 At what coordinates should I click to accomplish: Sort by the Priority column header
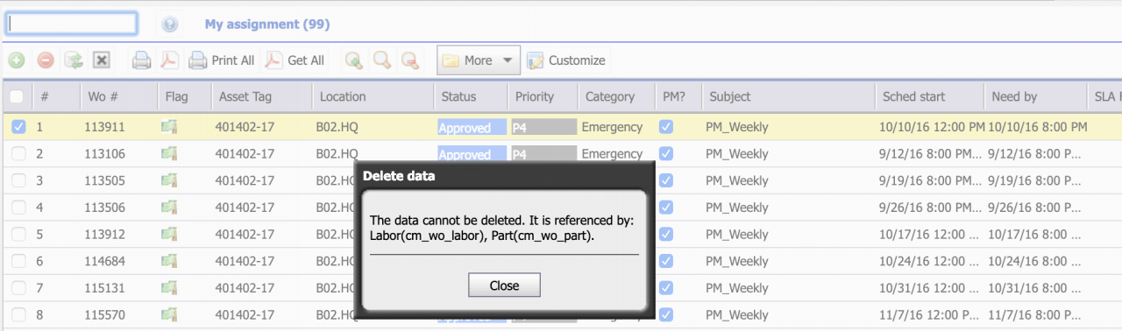point(535,96)
